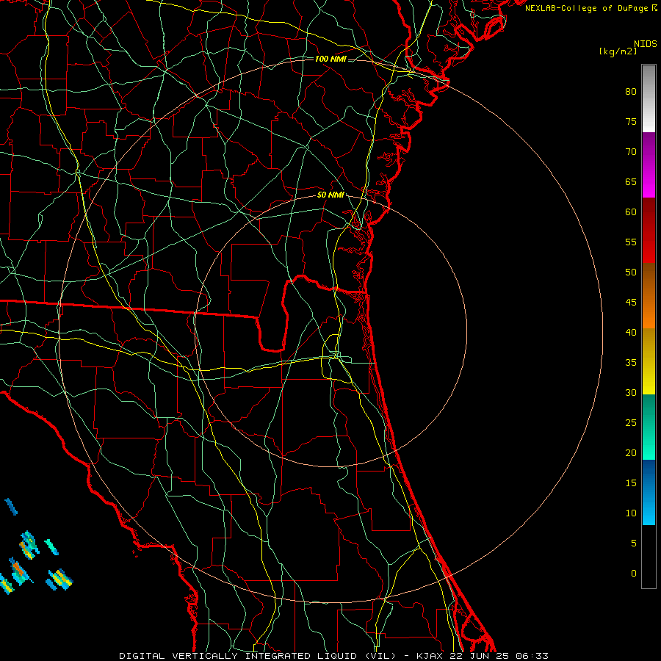Click the magenta segment of the color bar
This screenshot has width=661, height=661.
pyautogui.click(x=649, y=165)
